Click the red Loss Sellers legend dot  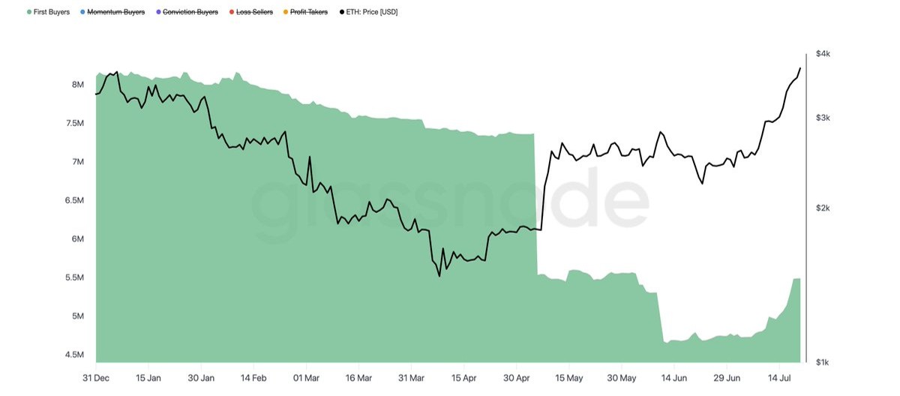click(x=232, y=12)
